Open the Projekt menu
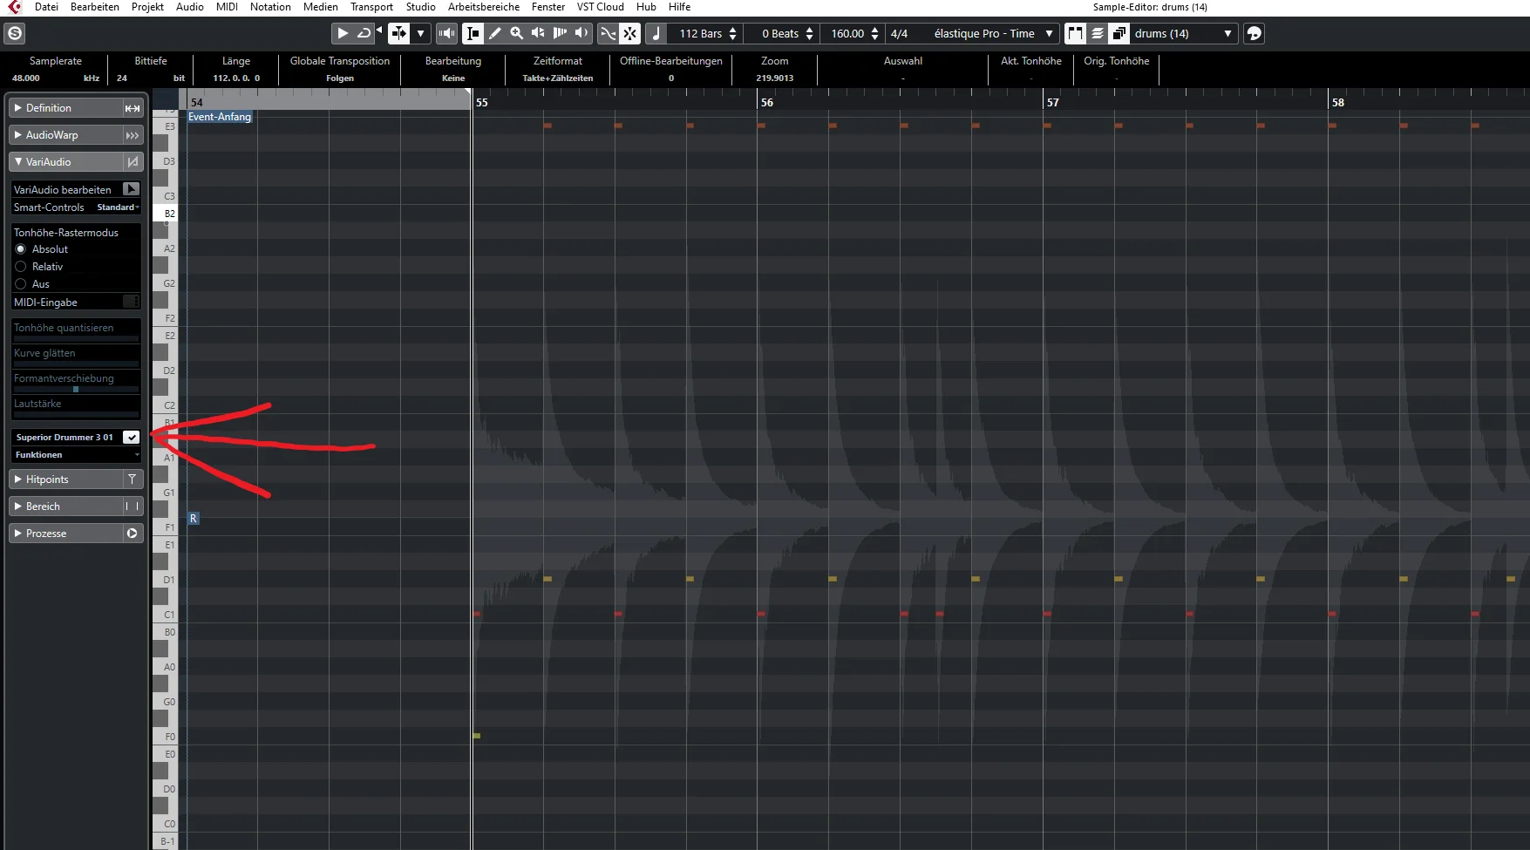1530x850 pixels. 147,7
